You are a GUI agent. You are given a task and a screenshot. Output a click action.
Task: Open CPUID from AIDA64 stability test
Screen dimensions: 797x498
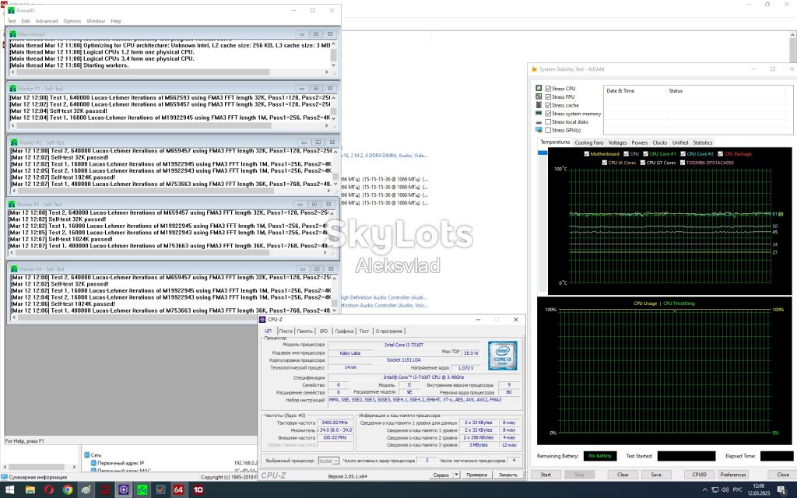699,475
